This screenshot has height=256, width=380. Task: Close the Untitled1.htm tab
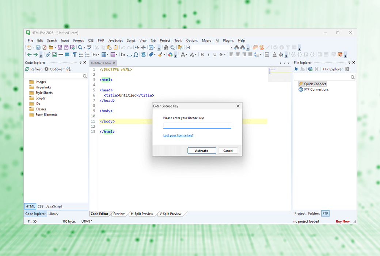pyautogui.click(x=114, y=63)
